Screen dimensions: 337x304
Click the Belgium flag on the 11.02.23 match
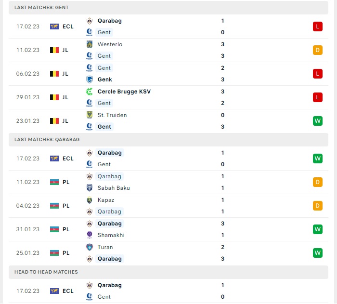54,50
